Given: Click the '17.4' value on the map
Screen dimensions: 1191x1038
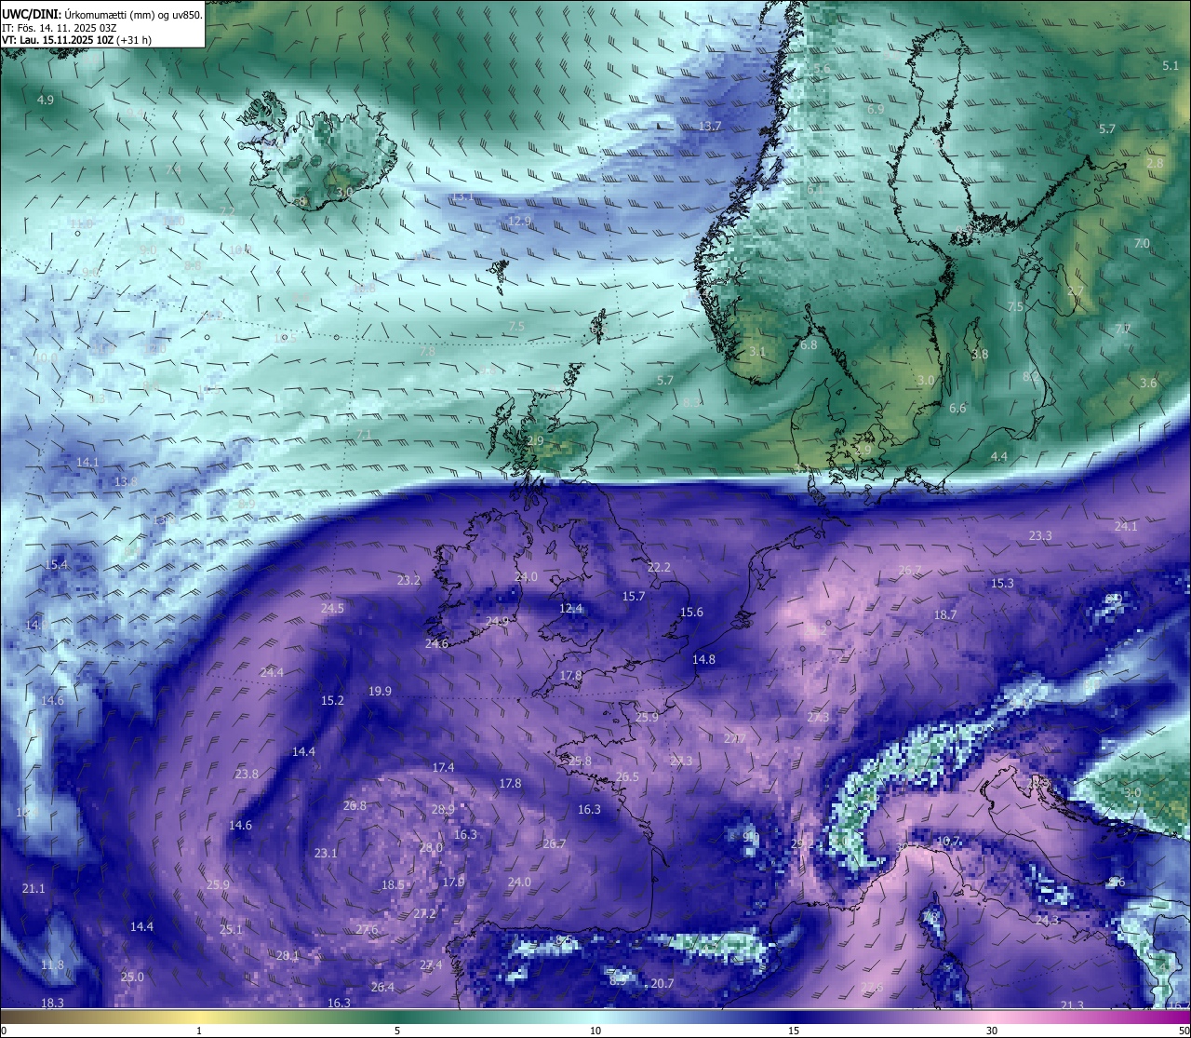Looking at the screenshot, I should [443, 767].
